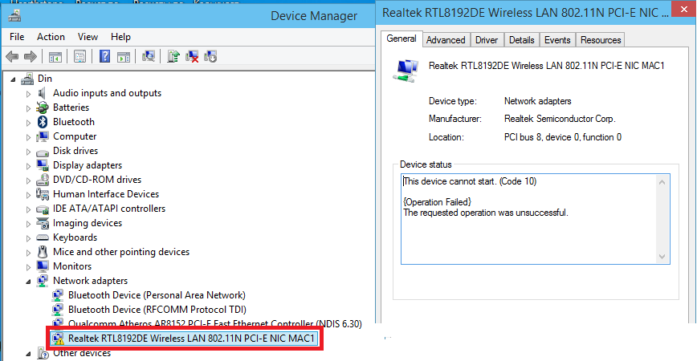Click the Imaging devices camera icon

coord(43,223)
